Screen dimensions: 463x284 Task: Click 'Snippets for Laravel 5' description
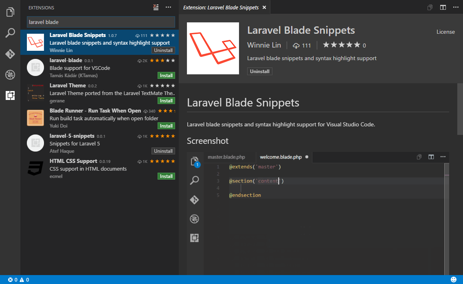tap(75, 144)
